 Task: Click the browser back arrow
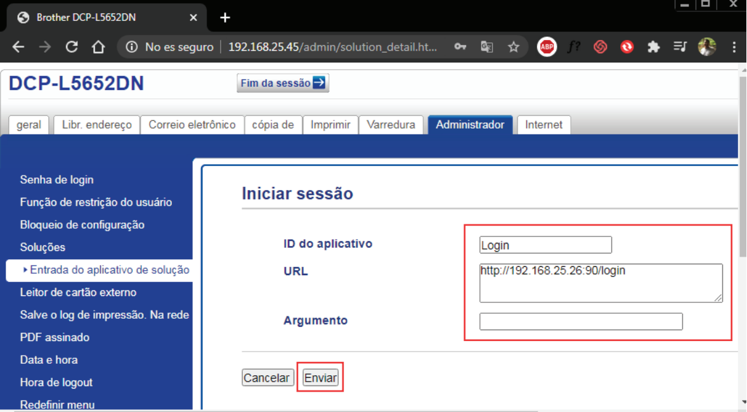pos(18,47)
